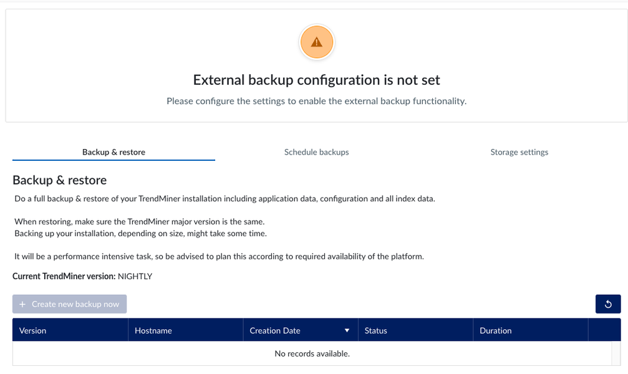Click the sort arrow in the Creation Date header
Image resolution: width=628 pixels, height=374 pixels.
pos(347,330)
